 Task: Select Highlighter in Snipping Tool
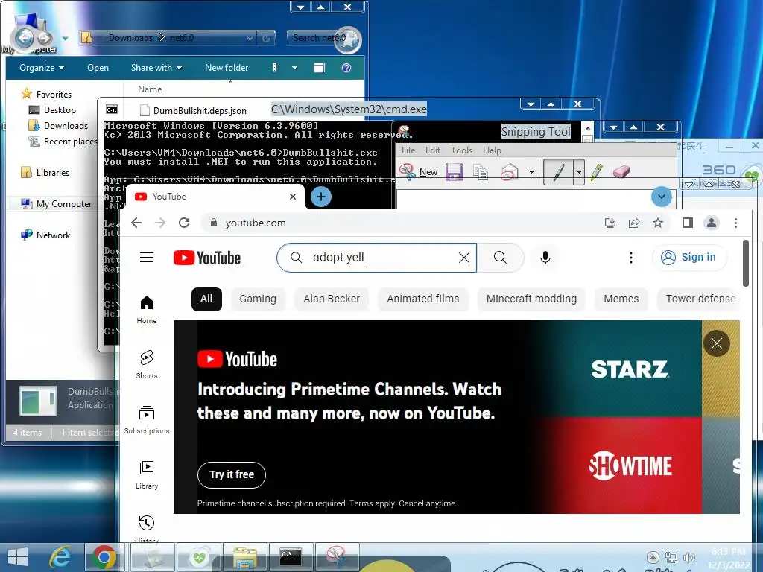tap(597, 172)
